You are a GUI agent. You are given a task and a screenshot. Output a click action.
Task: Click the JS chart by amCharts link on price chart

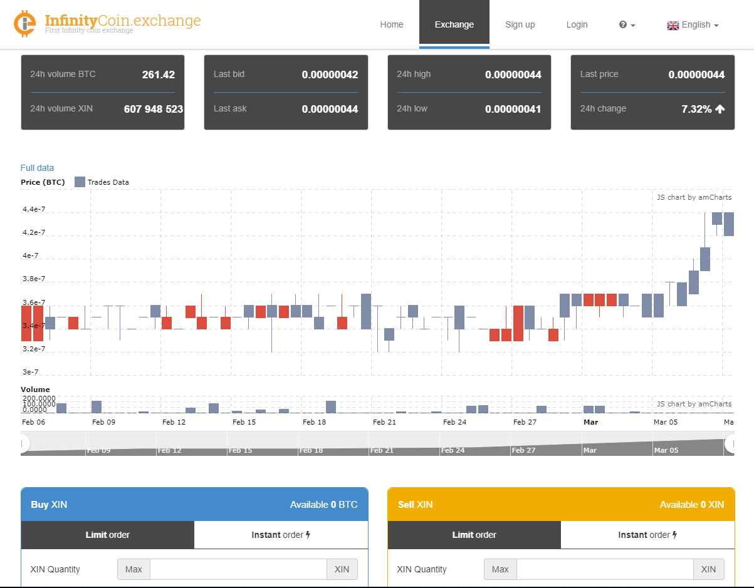coord(694,197)
